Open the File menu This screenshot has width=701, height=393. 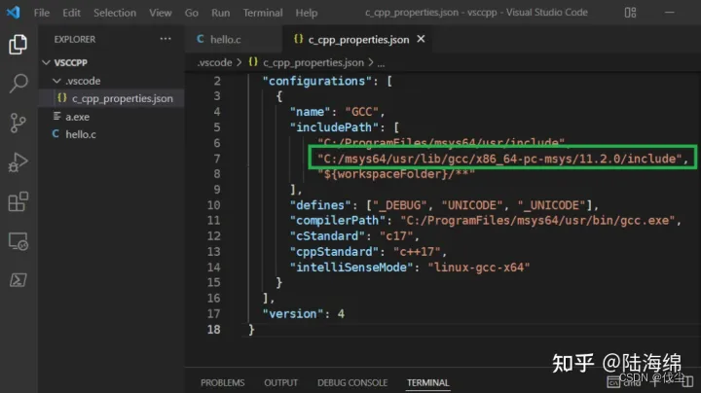coord(42,13)
